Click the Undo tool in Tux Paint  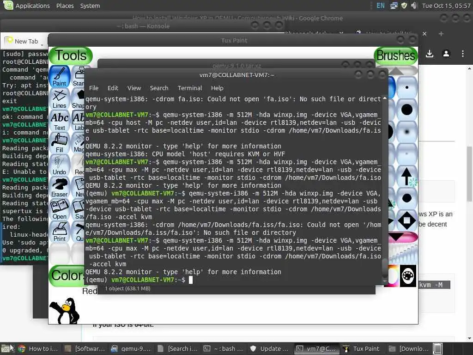click(60, 165)
